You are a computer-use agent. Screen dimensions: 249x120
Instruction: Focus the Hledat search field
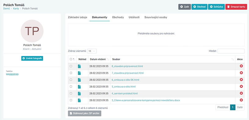(231, 51)
